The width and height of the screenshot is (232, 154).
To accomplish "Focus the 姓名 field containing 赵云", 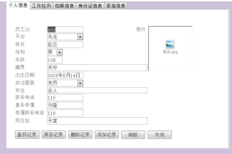I will (x=65, y=45).
